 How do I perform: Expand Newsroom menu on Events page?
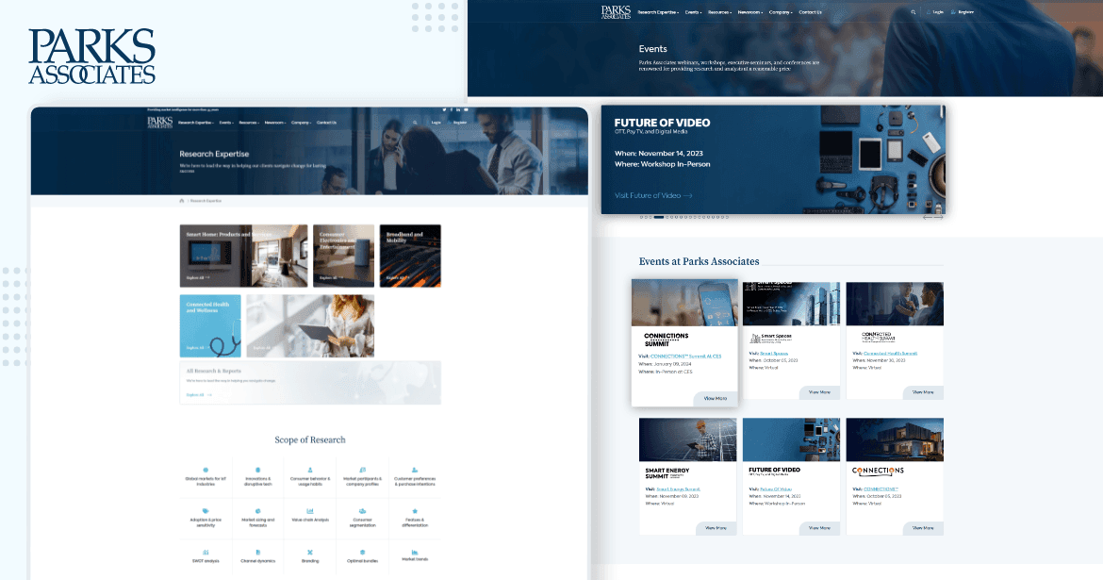click(749, 12)
